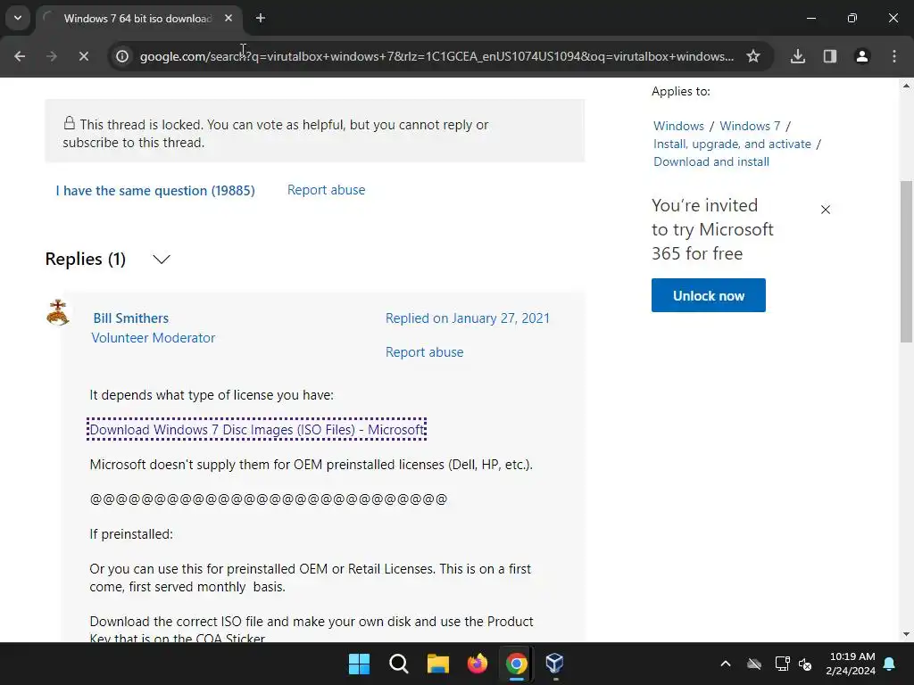Bookmark this page with the star icon
This screenshot has height=685, width=914.
tap(753, 56)
